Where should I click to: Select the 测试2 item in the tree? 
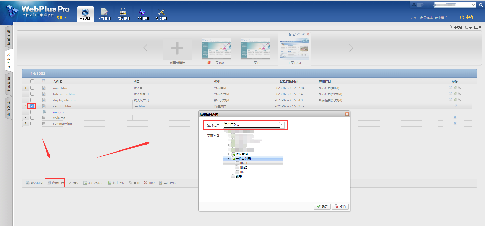[x=243, y=168]
